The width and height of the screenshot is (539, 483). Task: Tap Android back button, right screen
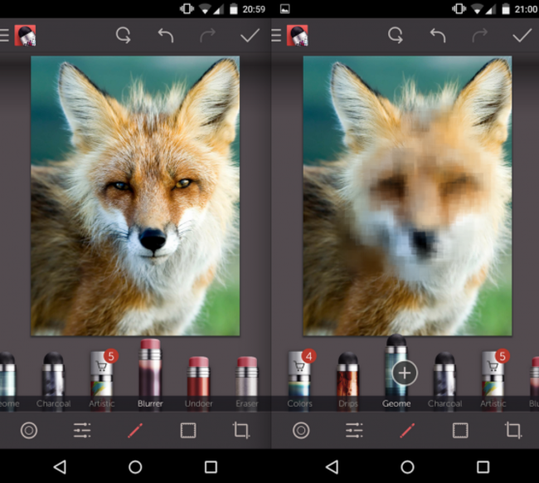pyautogui.click(x=332, y=467)
